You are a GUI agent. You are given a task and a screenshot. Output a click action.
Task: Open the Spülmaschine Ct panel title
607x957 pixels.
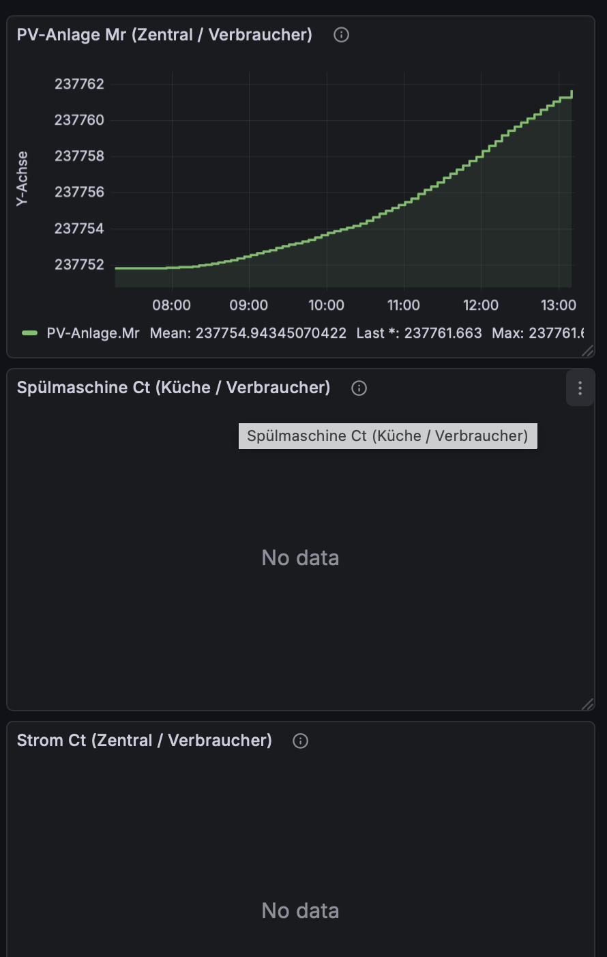click(x=173, y=388)
